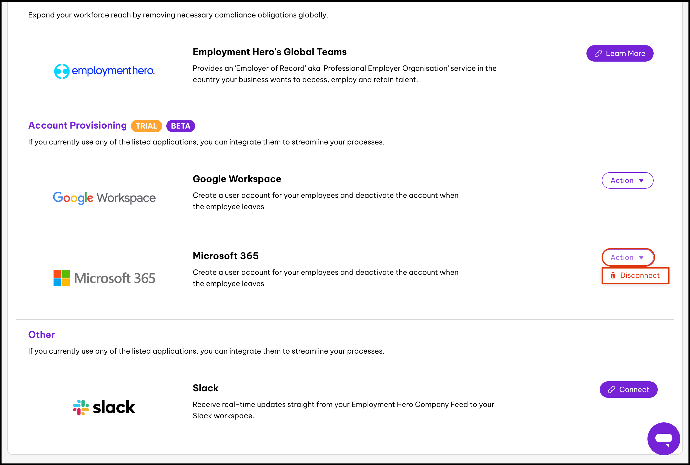The image size is (690, 465).
Task: Open the purple chat support bubble
Action: pyautogui.click(x=663, y=438)
